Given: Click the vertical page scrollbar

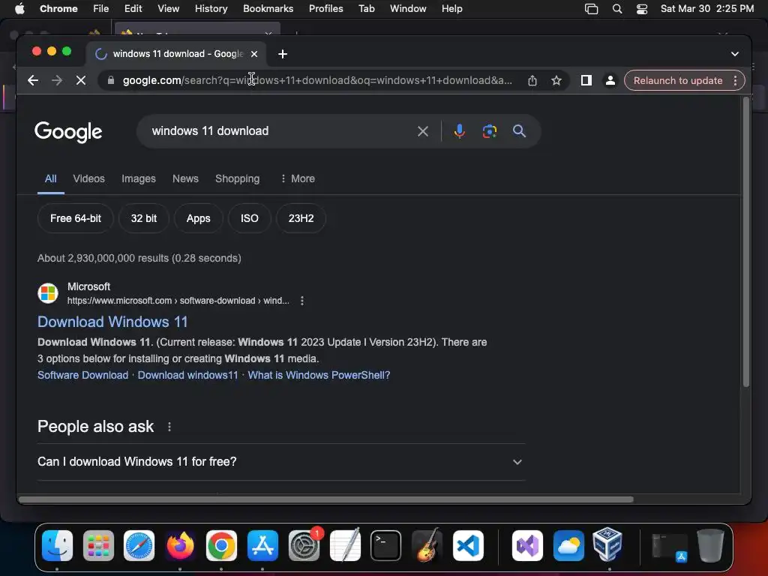Looking at the screenshot, I should [x=746, y=242].
